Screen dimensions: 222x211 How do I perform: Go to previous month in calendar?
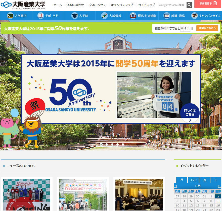click(176, 186)
